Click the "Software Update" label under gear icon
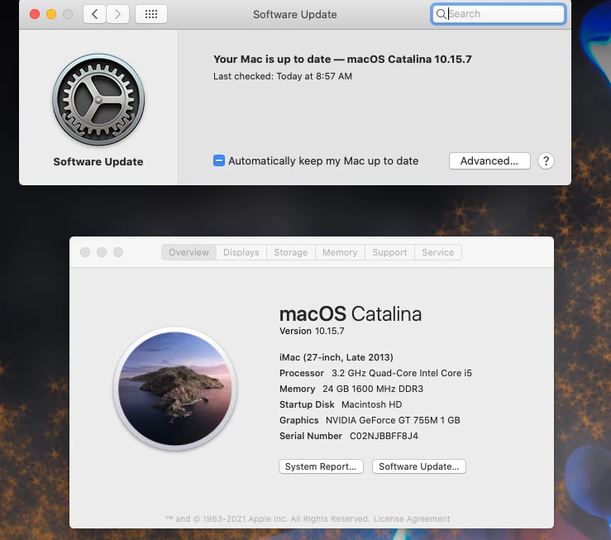Screen dimensions: 611x540 (x=98, y=162)
